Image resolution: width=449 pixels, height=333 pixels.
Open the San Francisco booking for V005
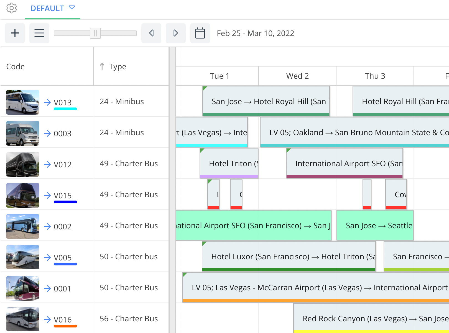tap(416, 256)
